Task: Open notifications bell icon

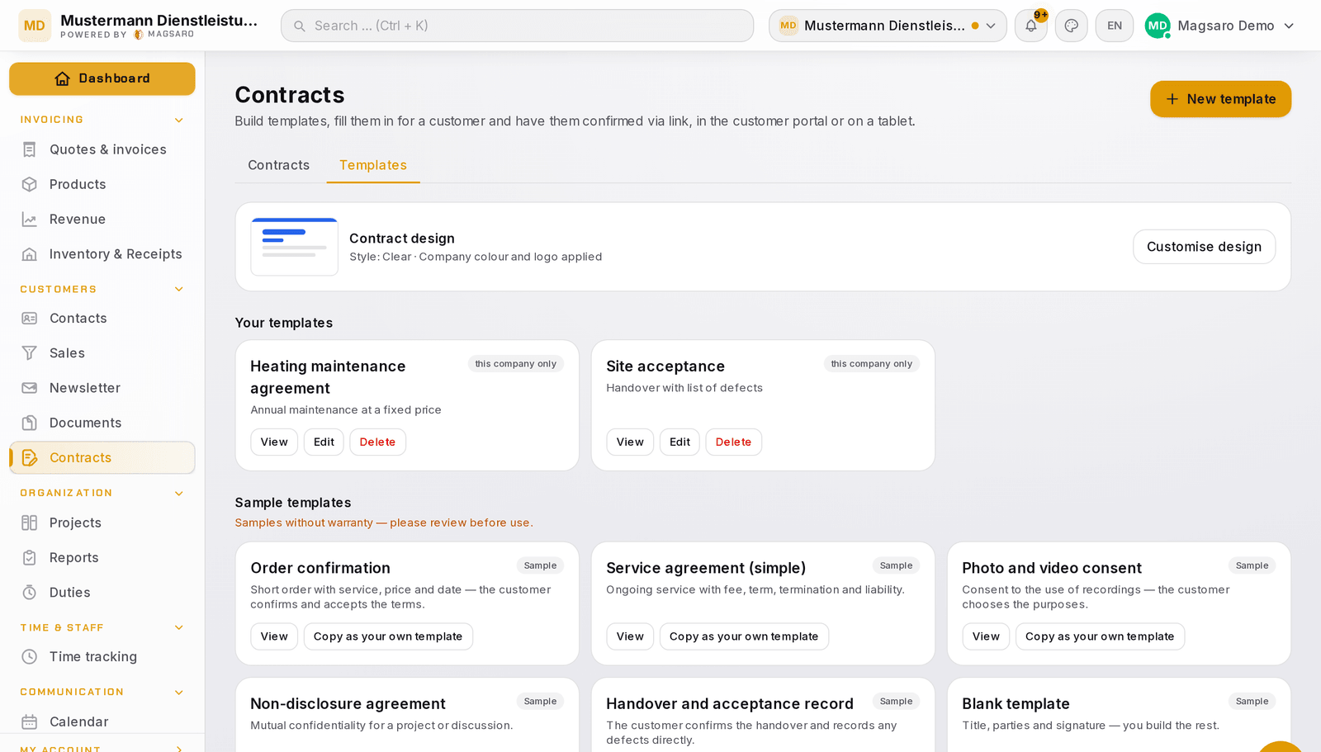Action: (x=1030, y=26)
